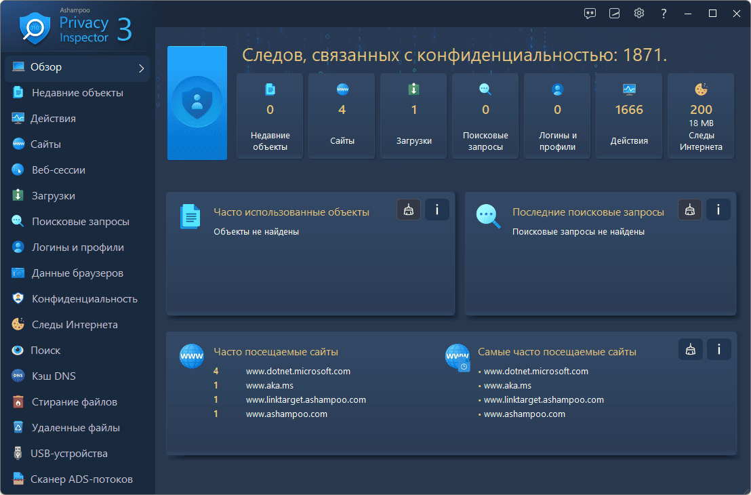This screenshot has width=751, height=495.
Task: Go to Кэш DNS section
Action: pos(54,376)
